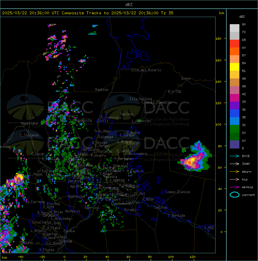Select the yellow eburn arrow symbol
258x261 pixels.
click(234, 172)
